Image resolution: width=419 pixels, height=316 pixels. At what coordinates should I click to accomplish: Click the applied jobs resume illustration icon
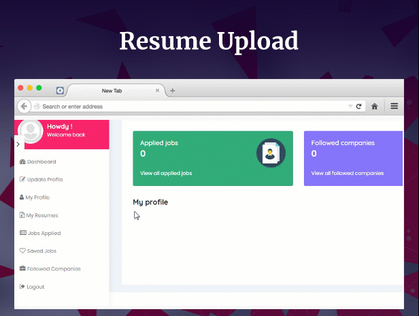271,153
